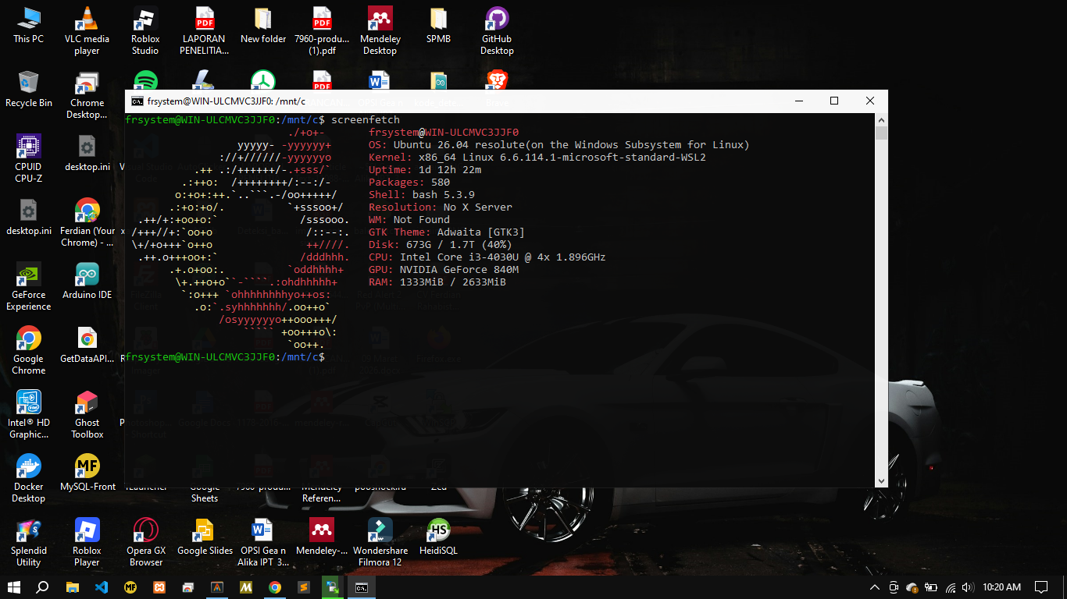Select Google Chrome desktop shortcut

click(28, 350)
